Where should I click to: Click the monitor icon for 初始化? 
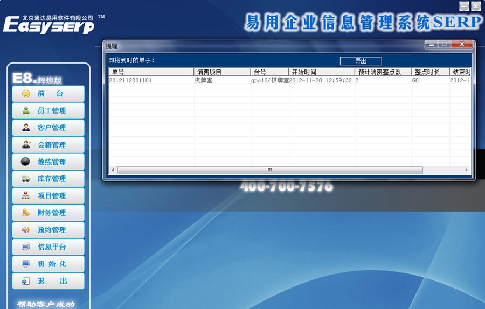[x=26, y=264]
